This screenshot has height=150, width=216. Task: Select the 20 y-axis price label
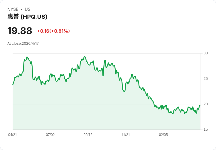point(205,104)
